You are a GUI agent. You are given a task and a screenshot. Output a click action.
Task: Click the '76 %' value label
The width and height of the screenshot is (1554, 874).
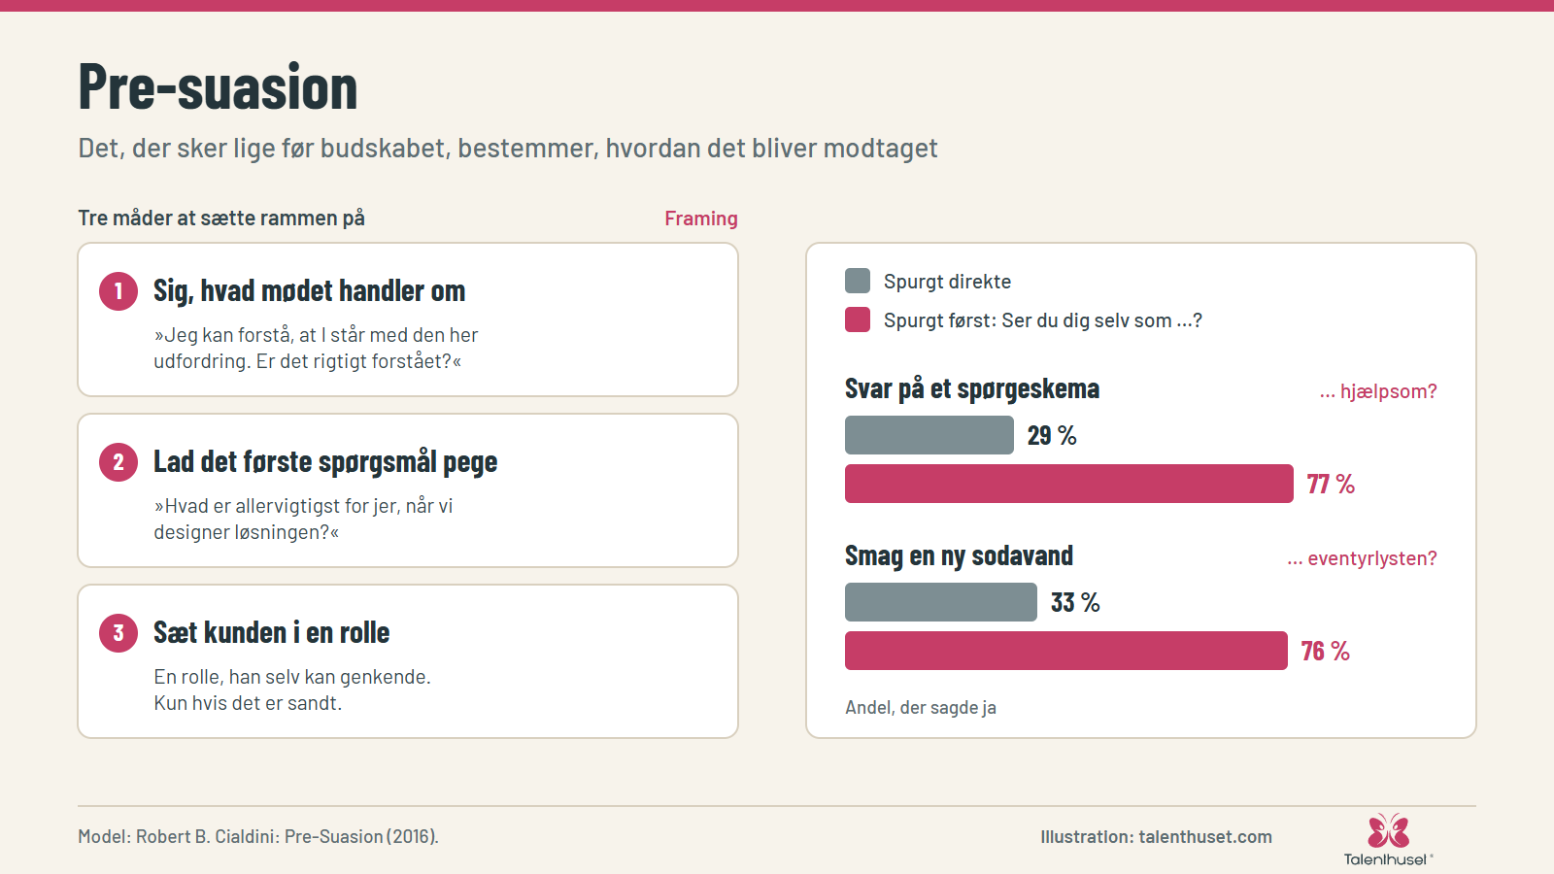[x=1326, y=652]
